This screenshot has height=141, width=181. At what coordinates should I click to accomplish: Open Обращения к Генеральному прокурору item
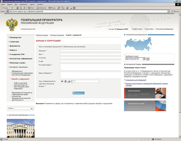click(22, 73)
